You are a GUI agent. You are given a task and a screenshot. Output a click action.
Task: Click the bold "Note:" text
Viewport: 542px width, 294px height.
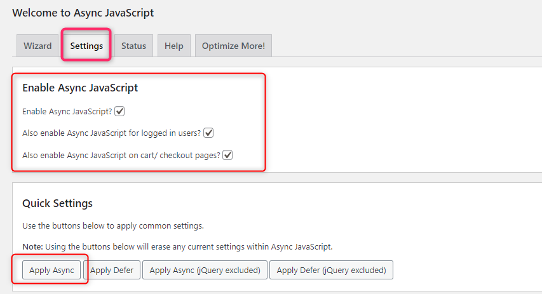pos(32,246)
